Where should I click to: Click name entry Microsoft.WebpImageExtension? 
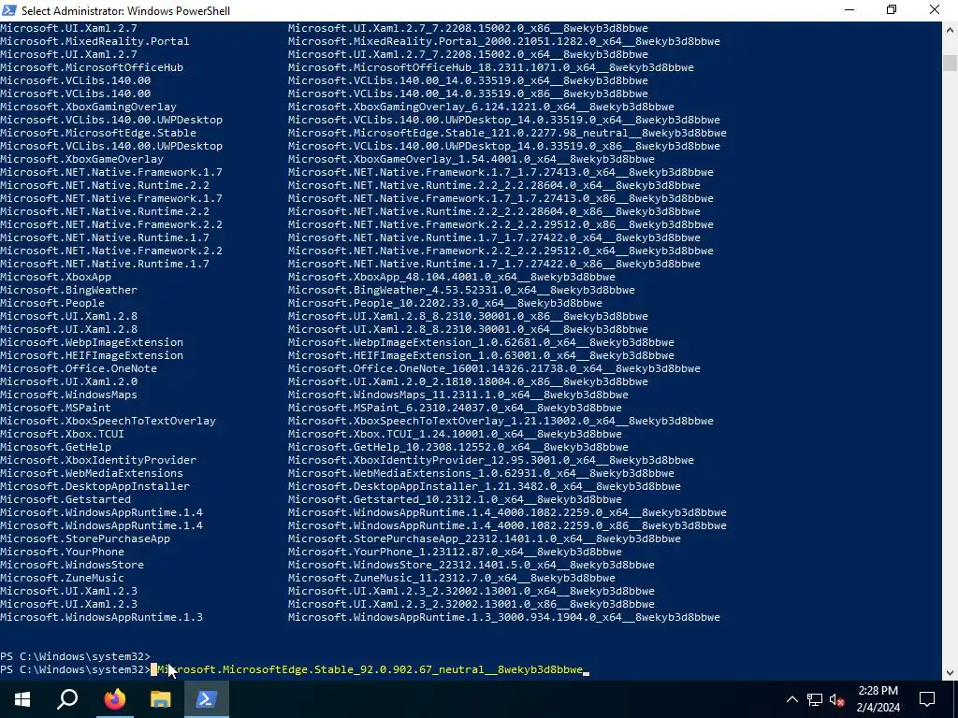92,342
